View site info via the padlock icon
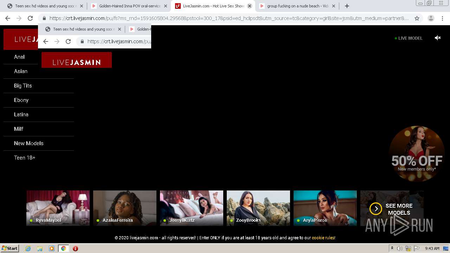Image resolution: width=450 pixels, height=253 pixels. 44,18
